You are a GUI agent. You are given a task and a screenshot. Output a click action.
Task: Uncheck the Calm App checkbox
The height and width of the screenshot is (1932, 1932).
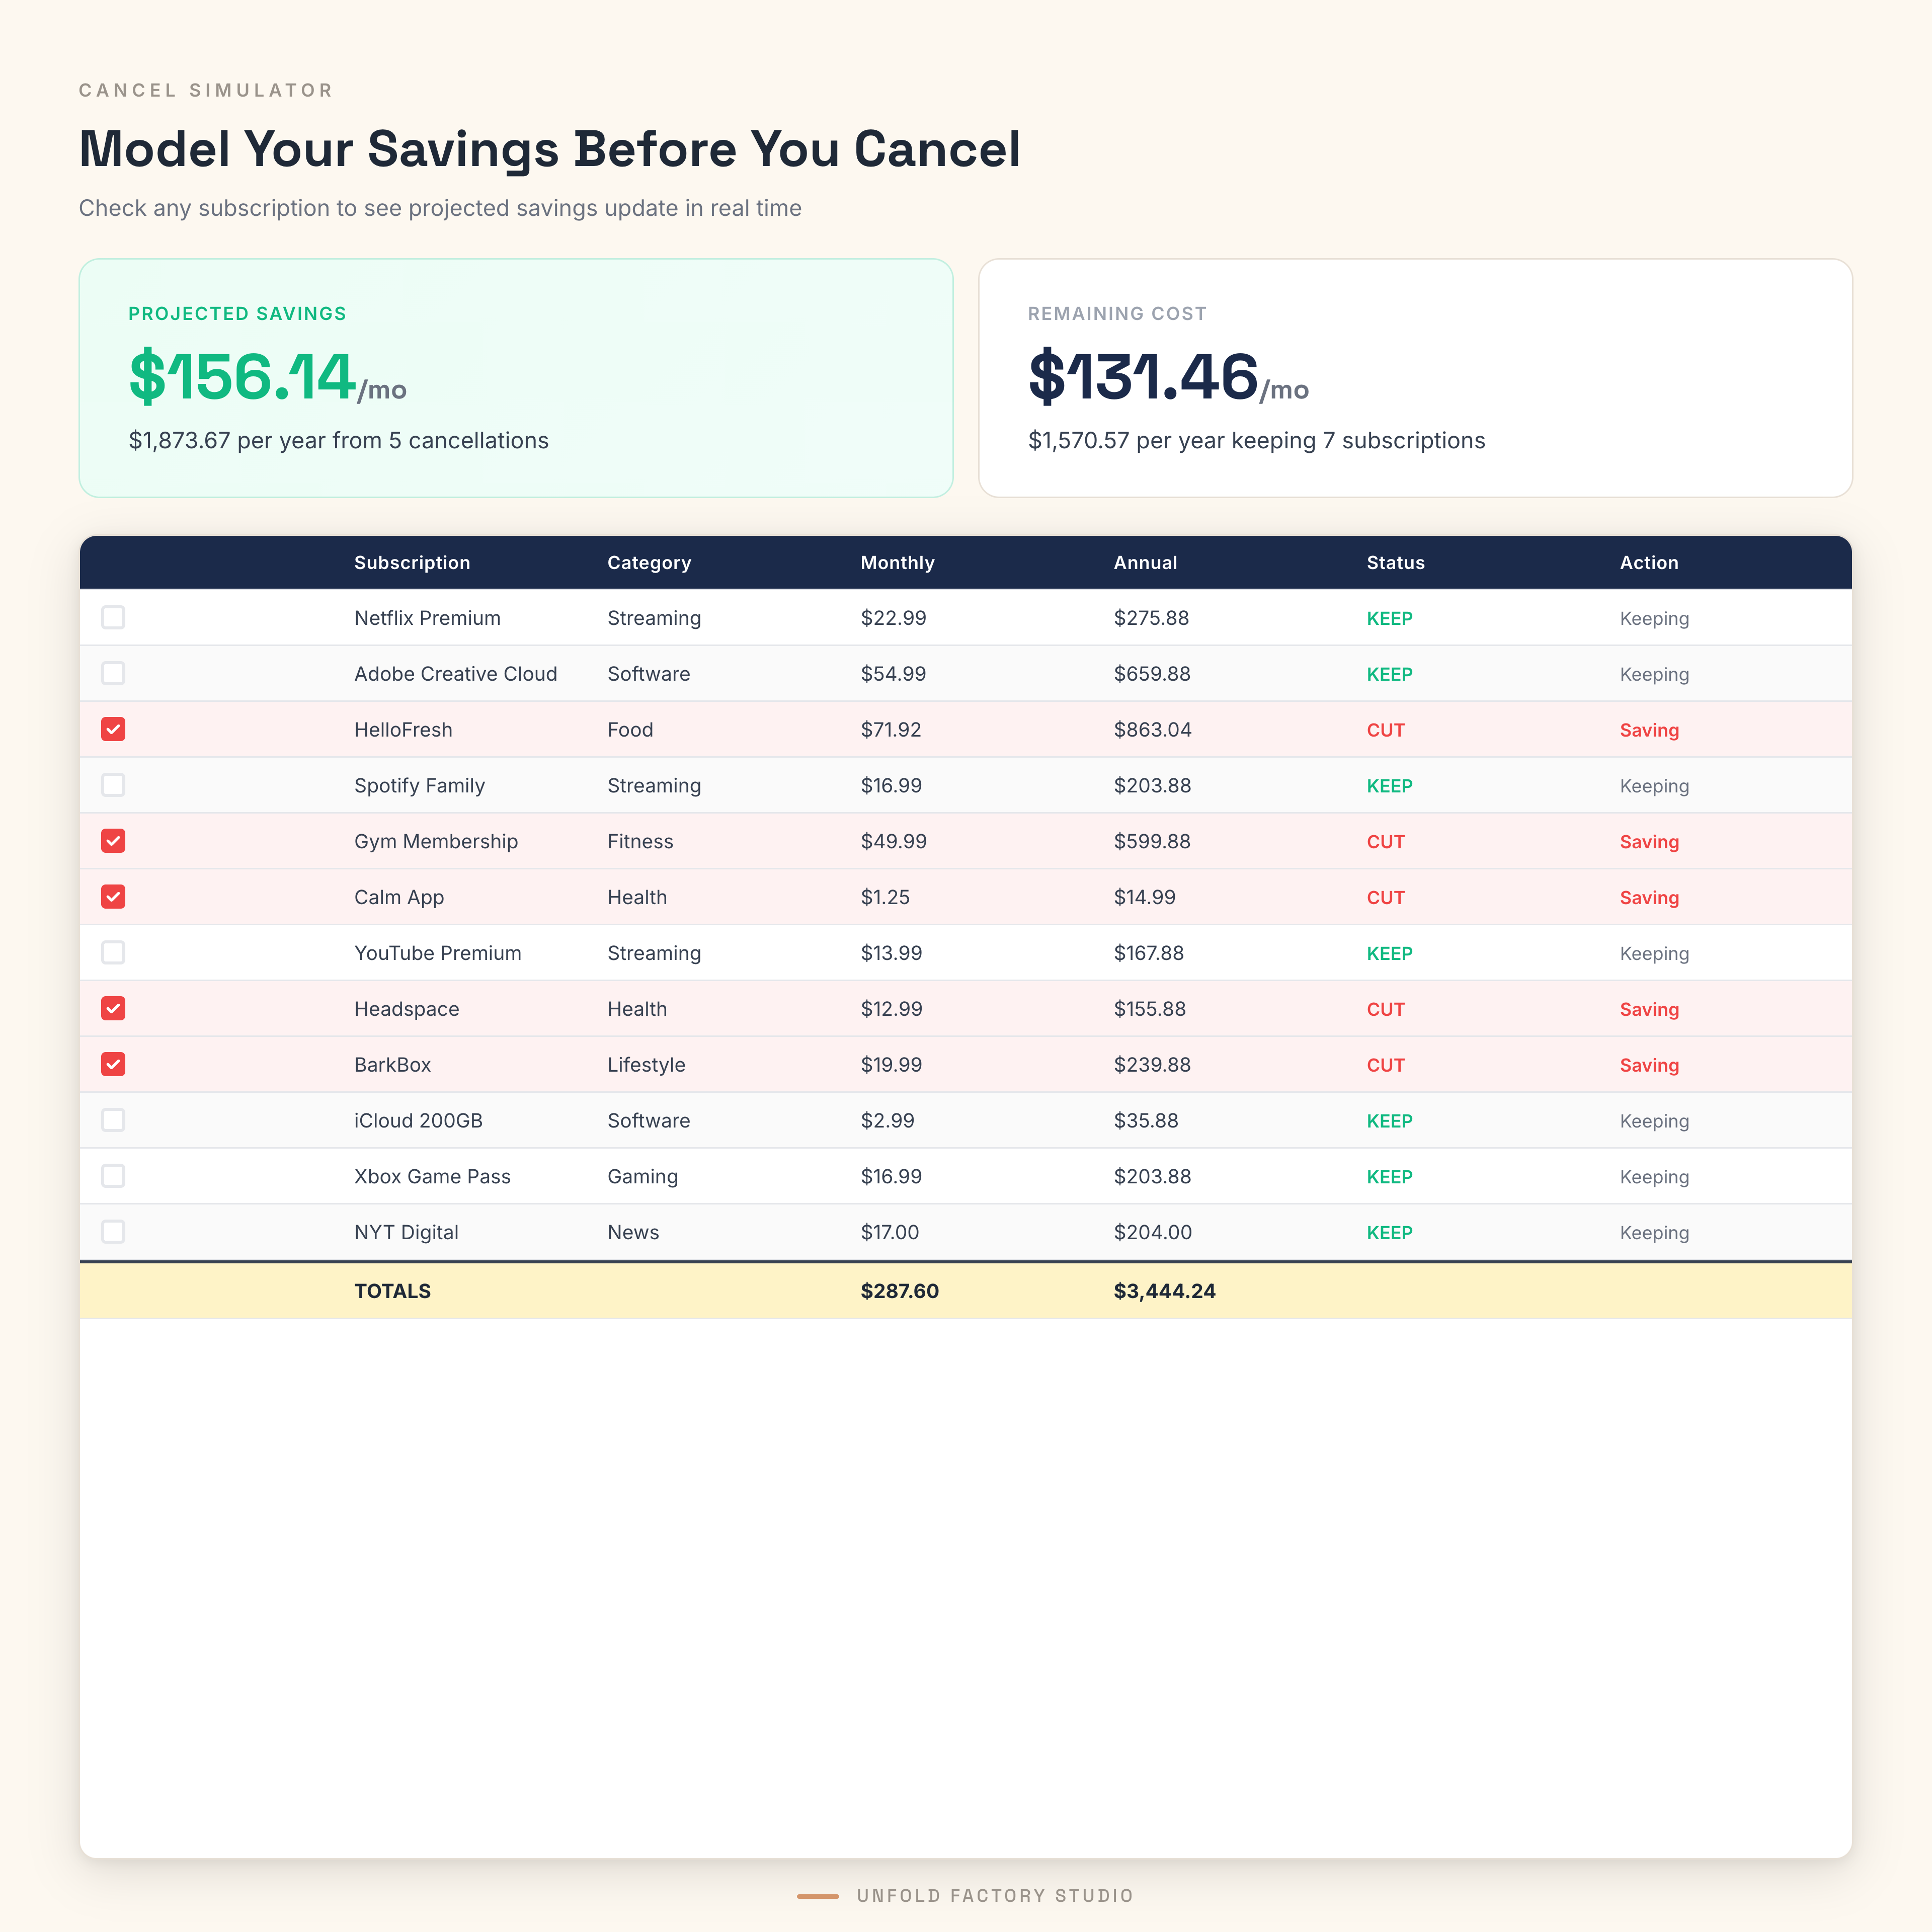113,897
